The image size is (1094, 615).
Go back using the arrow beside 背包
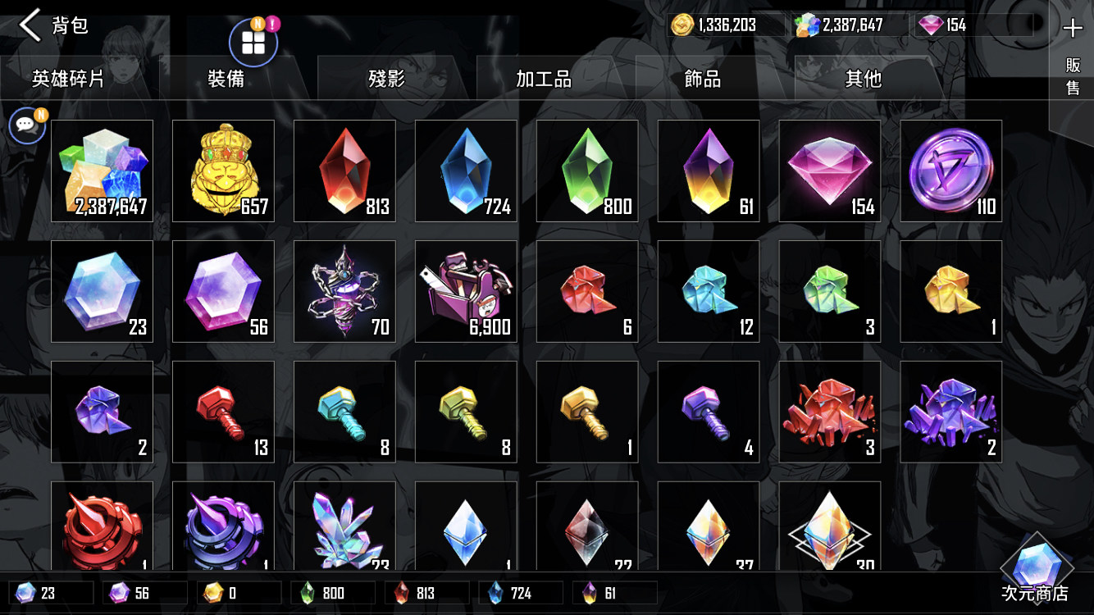30,25
